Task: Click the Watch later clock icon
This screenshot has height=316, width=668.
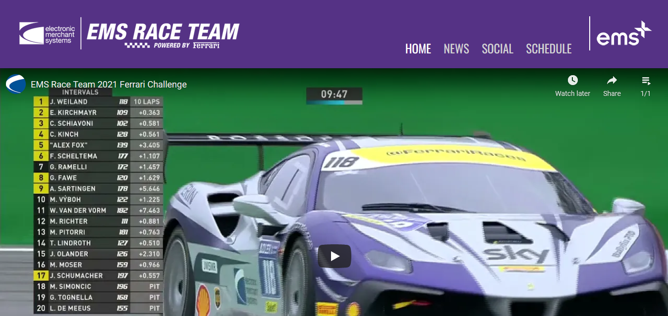Action: coord(573,81)
